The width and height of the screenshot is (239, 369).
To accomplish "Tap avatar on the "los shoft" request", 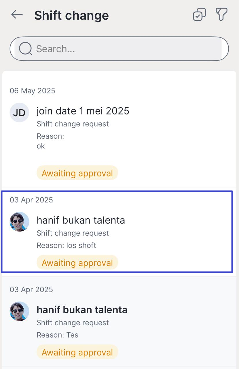I will 19,222.
